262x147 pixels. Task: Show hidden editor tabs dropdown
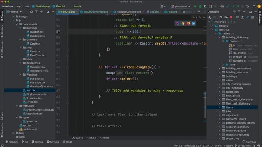199,12
